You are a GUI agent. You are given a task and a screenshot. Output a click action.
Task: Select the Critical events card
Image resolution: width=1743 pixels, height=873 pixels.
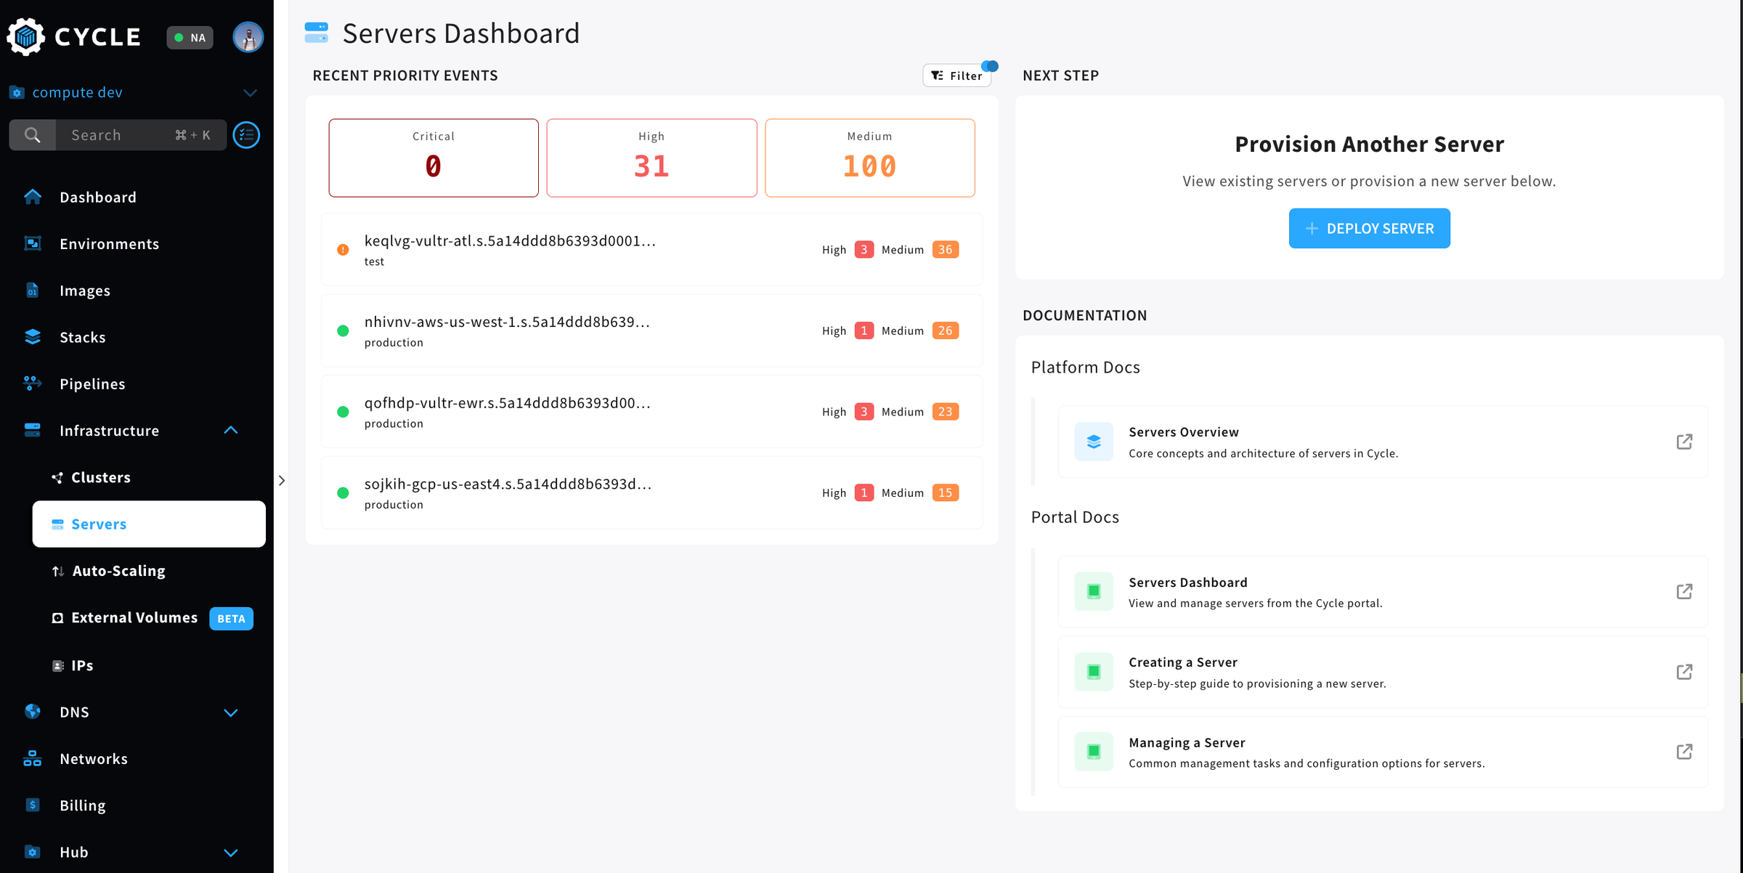click(434, 158)
